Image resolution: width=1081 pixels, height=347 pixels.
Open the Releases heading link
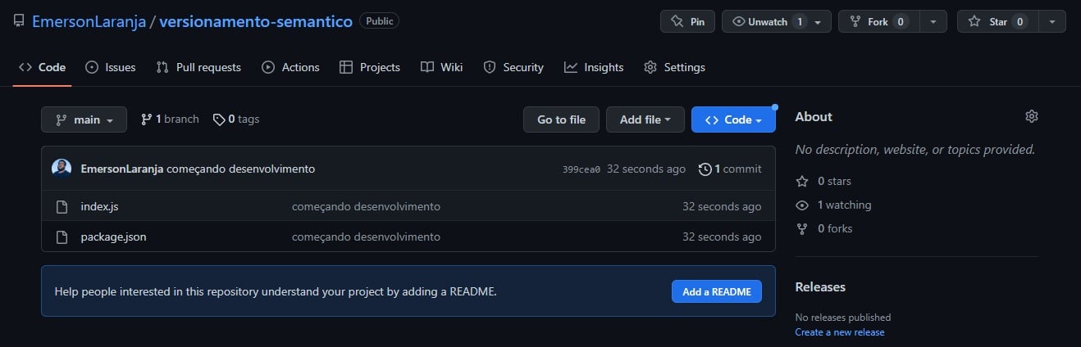click(x=820, y=286)
